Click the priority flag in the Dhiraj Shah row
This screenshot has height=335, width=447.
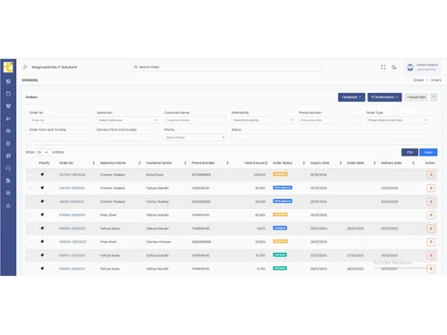pos(42,174)
